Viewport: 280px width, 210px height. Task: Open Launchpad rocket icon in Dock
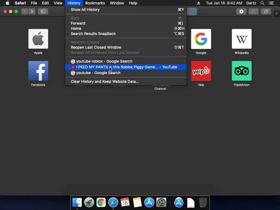(89, 202)
